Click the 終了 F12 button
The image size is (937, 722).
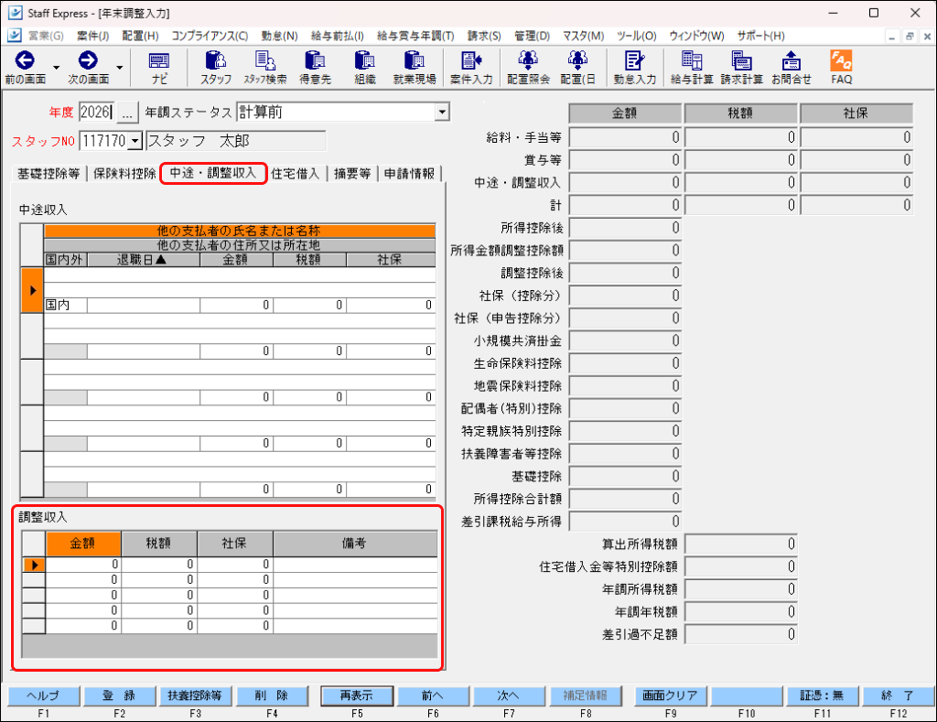(898, 695)
